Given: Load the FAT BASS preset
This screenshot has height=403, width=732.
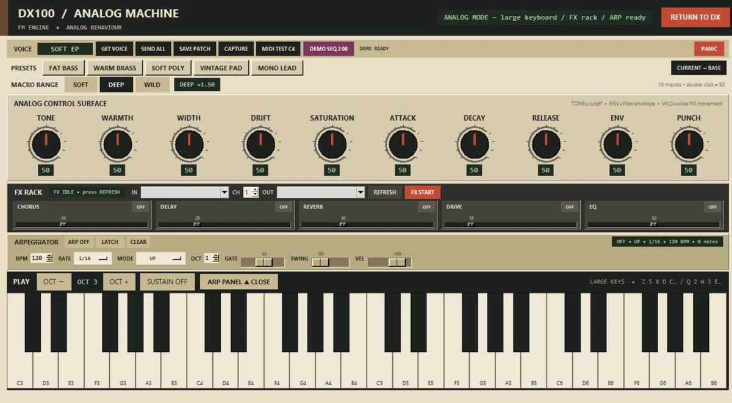Looking at the screenshot, I should point(63,68).
